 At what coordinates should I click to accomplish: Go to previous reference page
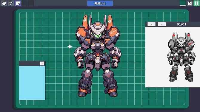click(x=151, y=24)
